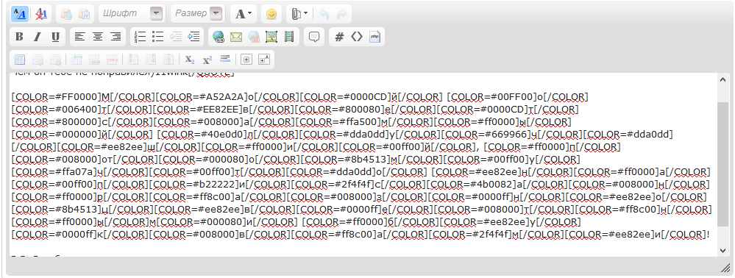Click the Paste from Word icon
This screenshot has height=278, width=735.
(84, 14)
